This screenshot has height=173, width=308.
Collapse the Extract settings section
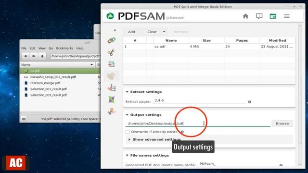point(127,92)
